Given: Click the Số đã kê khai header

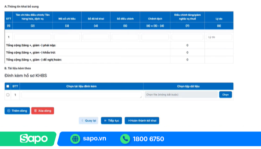Looking at the screenshot, I should pos(96,19).
